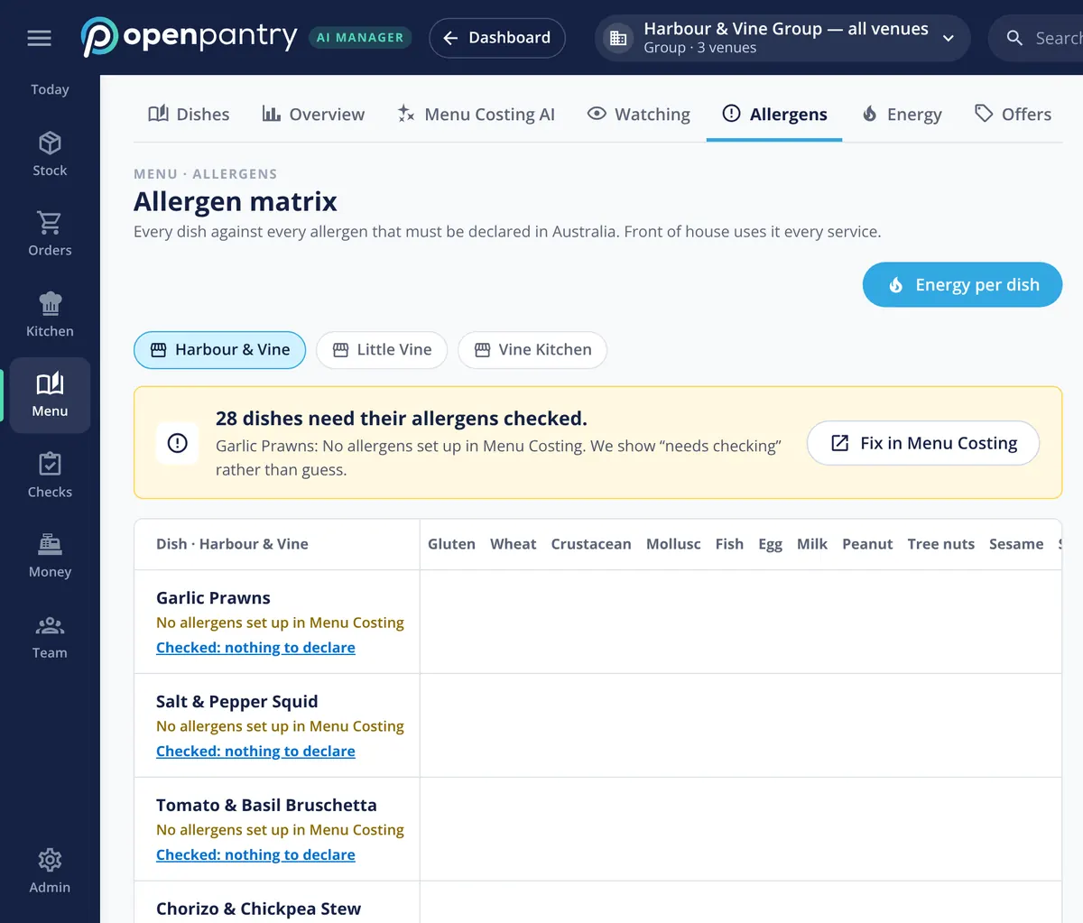
Task: Switch to the Overview tab
Action: tap(313, 115)
